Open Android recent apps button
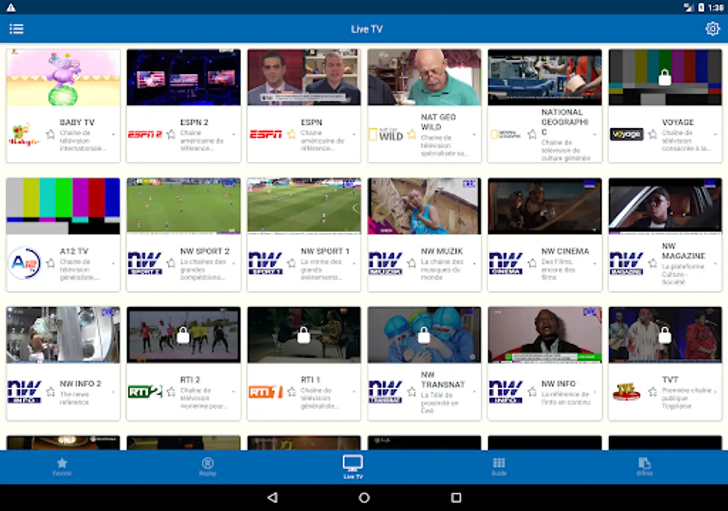 point(456,498)
